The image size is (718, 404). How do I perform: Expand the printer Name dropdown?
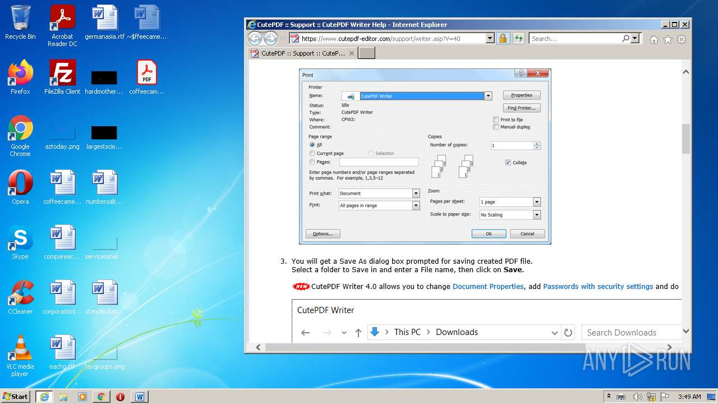(488, 96)
